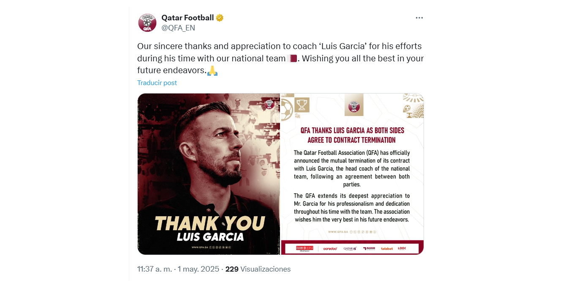Open the tweet's three-dot more options menu

pos(419,18)
